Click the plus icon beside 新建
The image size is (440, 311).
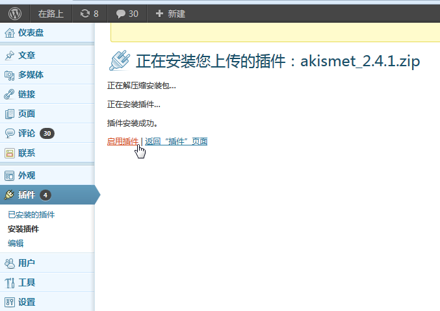pyautogui.click(x=159, y=14)
